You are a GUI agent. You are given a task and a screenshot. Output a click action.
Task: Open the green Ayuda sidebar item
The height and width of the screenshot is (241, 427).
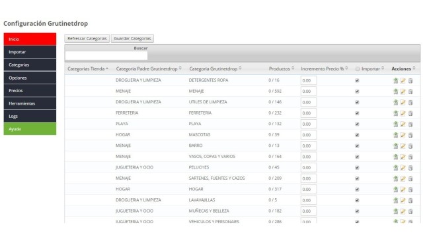click(x=30, y=129)
